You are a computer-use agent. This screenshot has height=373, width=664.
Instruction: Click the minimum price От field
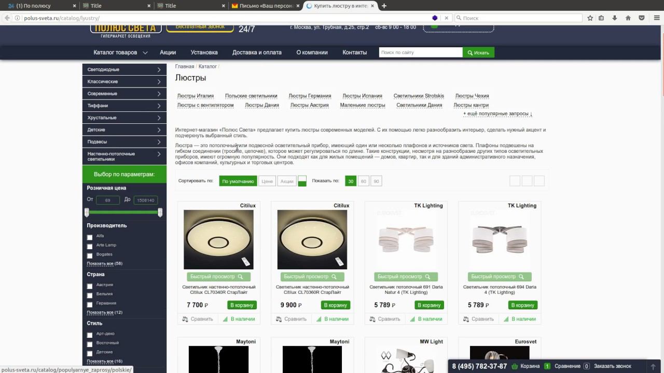coord(107,200)
